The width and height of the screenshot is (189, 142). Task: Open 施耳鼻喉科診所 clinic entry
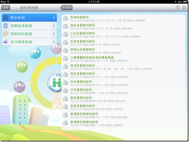click(123, 99)
